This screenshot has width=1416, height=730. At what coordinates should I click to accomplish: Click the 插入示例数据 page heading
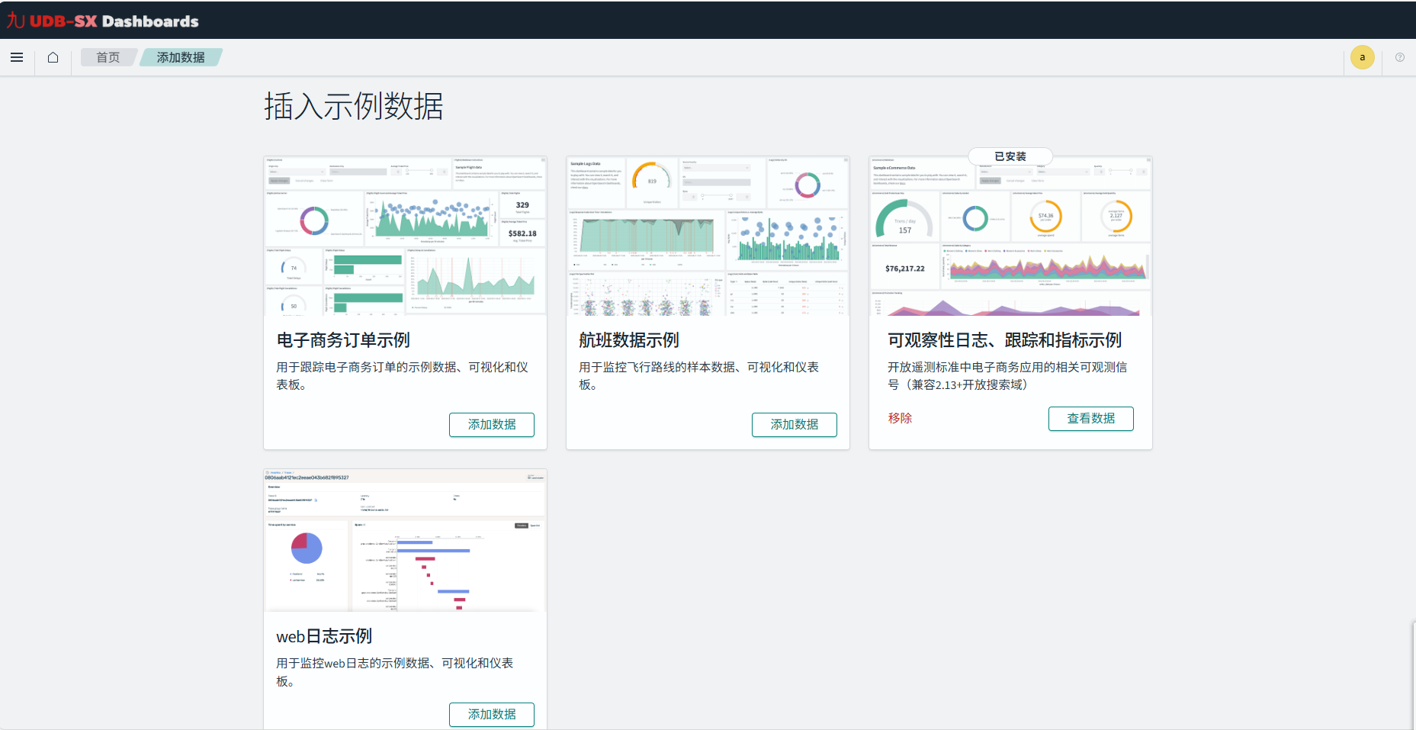[354, 106]
